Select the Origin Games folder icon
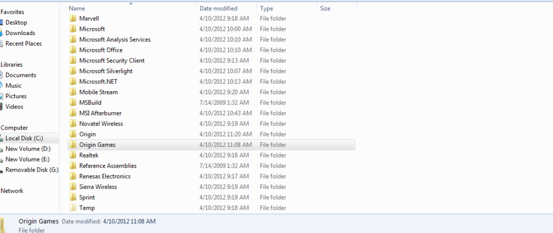This screenshot has height=233, width=553. 73,145
